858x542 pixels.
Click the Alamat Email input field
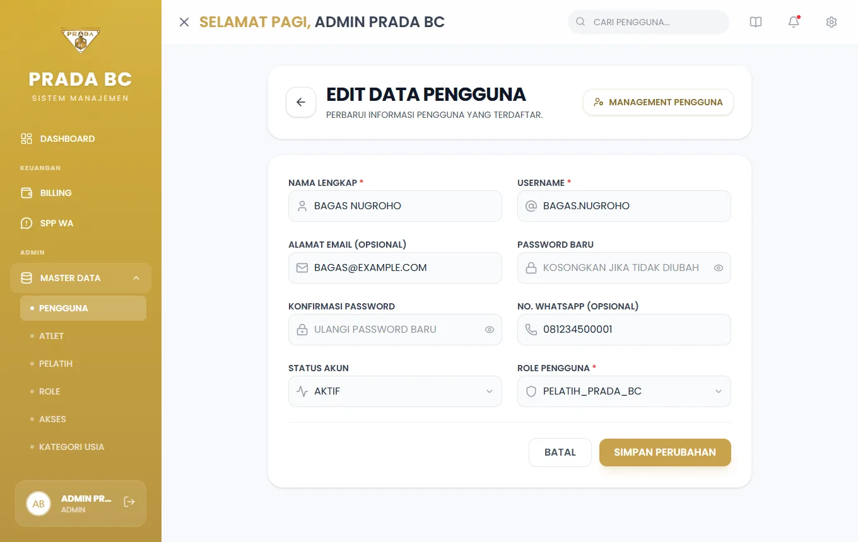click(x=395, y=268)
